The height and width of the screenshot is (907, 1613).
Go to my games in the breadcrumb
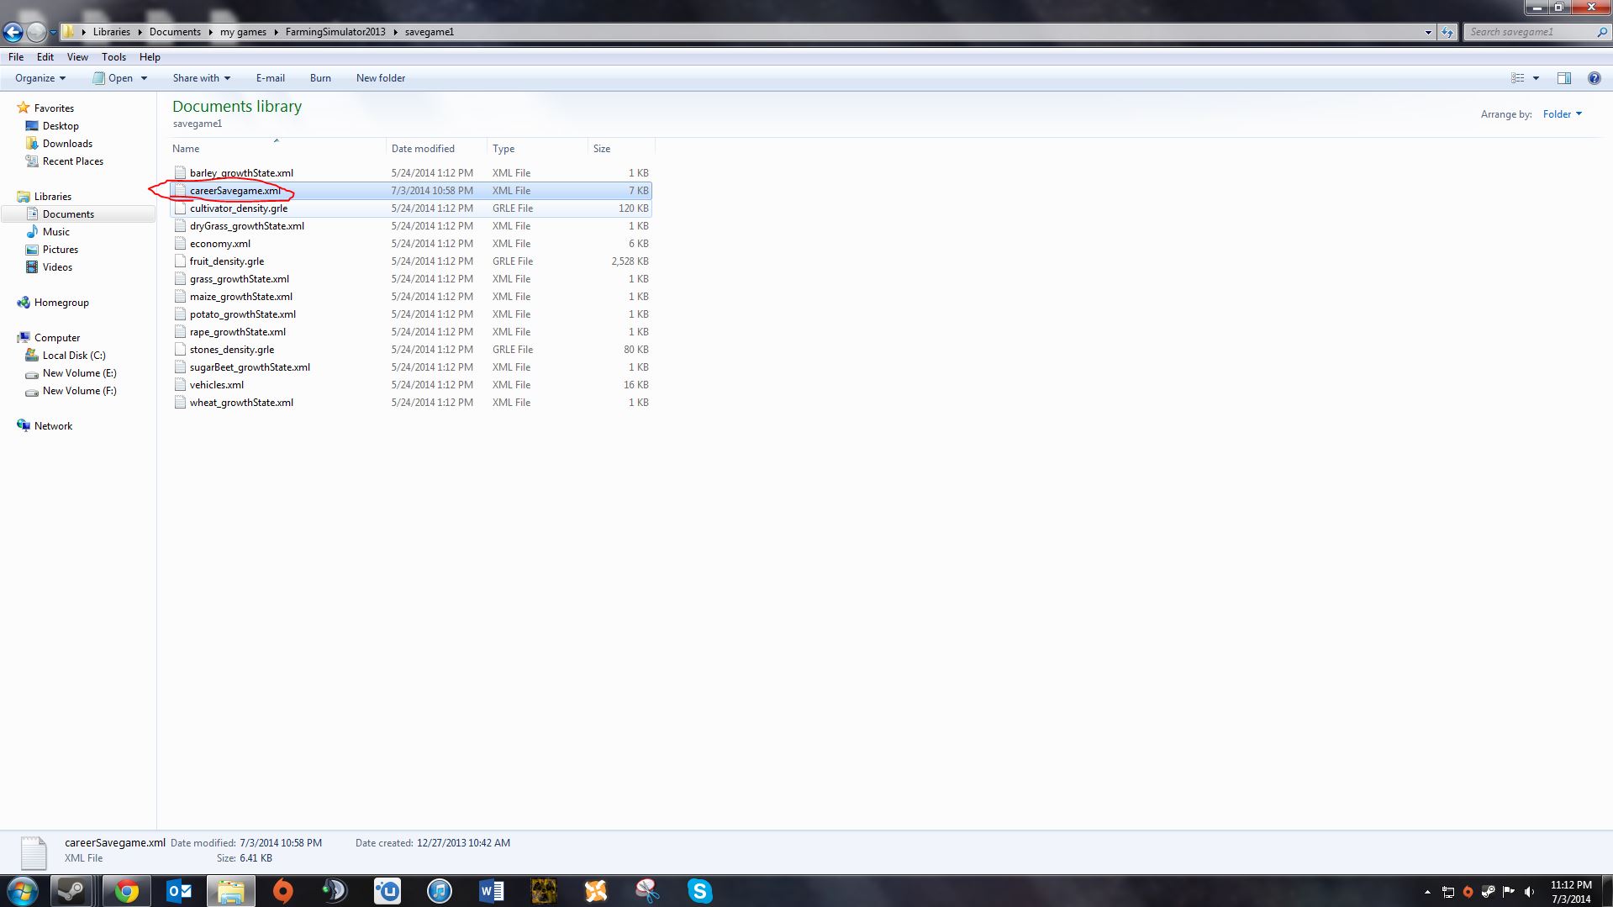(243, 32)
